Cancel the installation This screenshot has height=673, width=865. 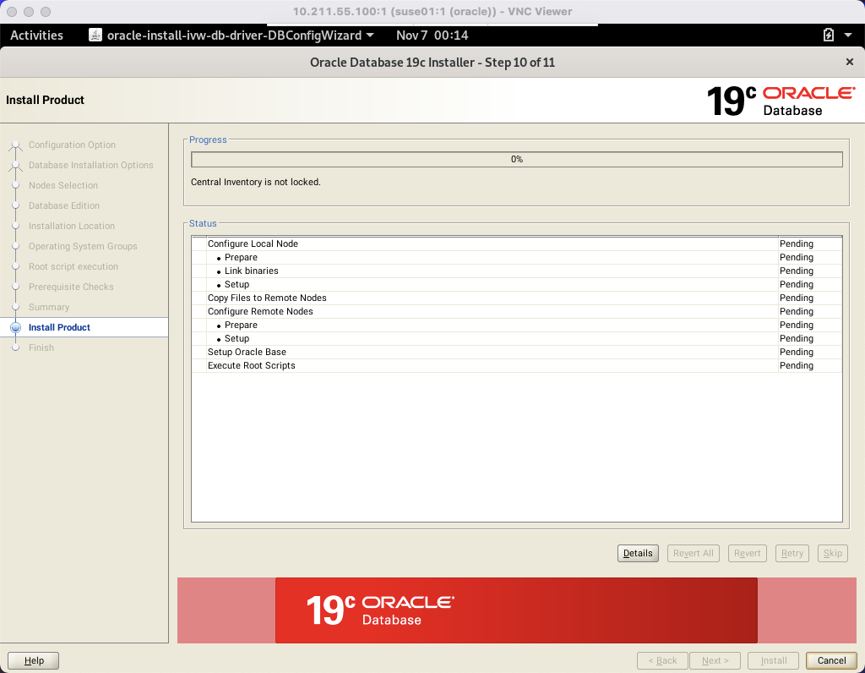(831, 660)
